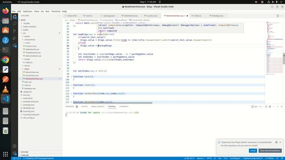Open the Selection menu
The height and width of the screenshot is (160, 285).
tap(28, 11)
